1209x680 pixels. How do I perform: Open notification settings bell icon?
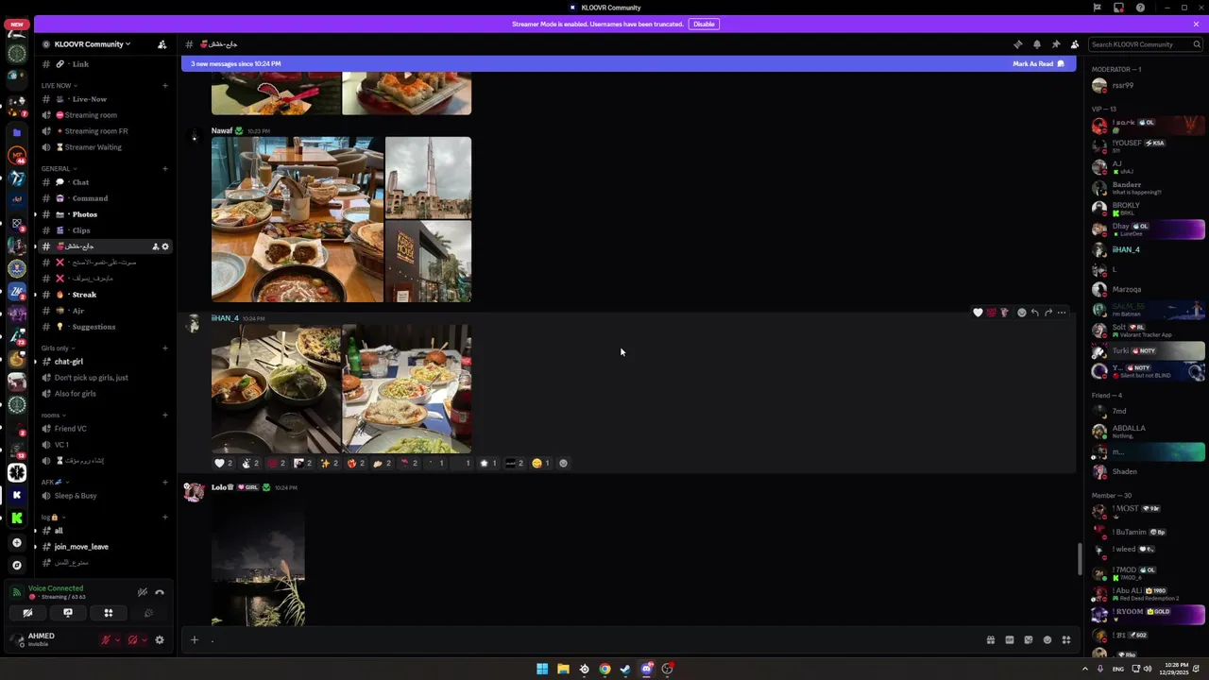(1036, 44)
